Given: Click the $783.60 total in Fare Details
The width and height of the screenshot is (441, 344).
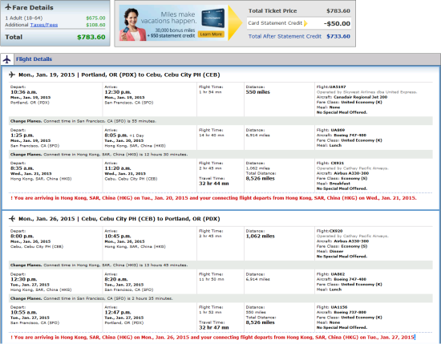Looking at the screenshot, I should [91, 37].
